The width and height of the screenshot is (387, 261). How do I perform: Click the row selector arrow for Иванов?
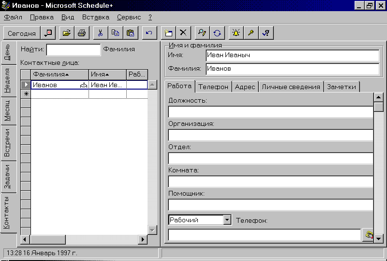26,85
